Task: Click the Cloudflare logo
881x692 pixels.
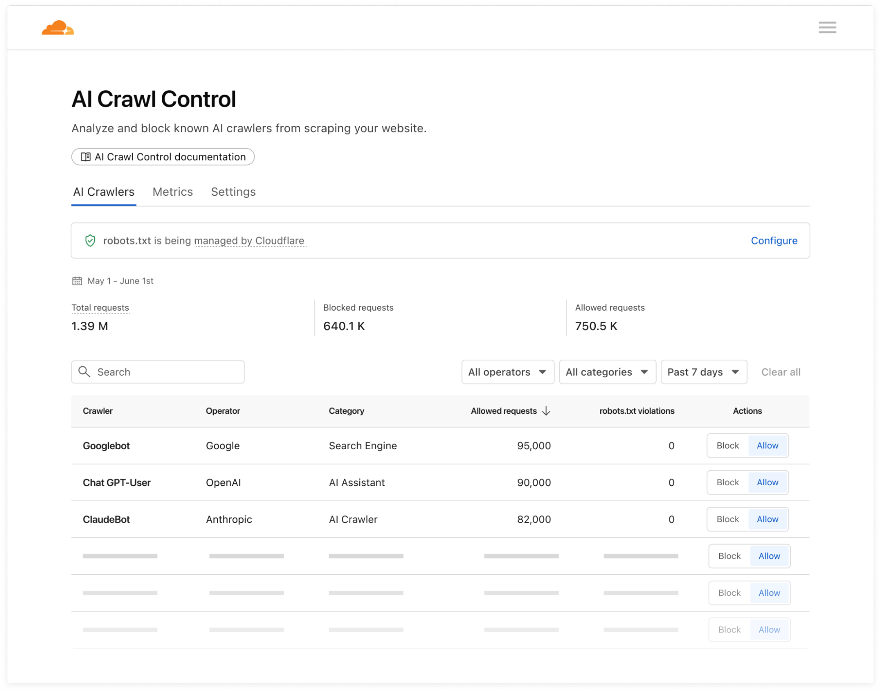Action: [58, 28]
